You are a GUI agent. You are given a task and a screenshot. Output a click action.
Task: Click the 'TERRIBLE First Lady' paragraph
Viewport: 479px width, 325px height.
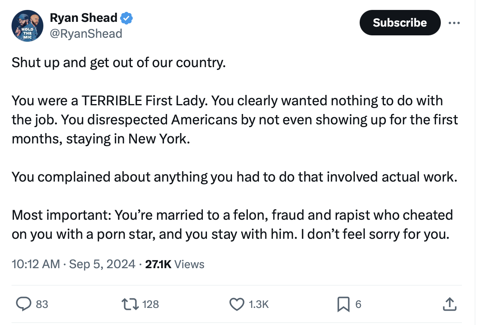pos(235,120)
